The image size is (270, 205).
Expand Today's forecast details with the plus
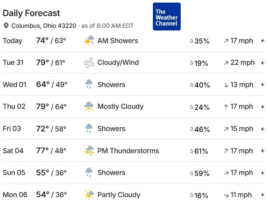pos(263,41)
